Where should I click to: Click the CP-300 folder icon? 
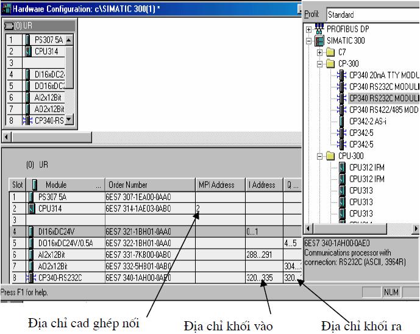(330, 64)
